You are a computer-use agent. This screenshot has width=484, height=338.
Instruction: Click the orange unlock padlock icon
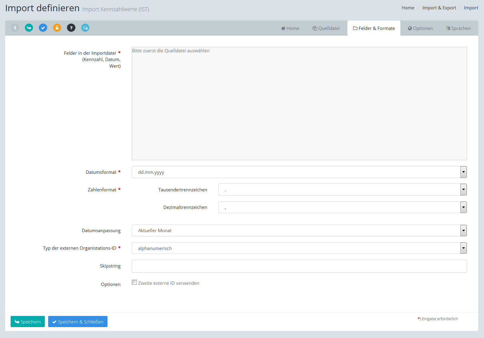click(57, 28)
